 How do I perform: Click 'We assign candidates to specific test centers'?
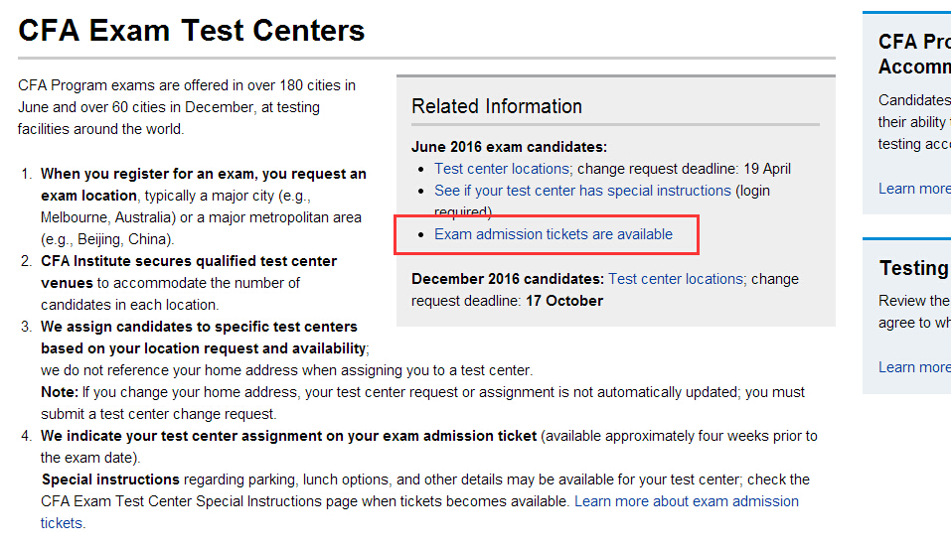(x=199, y=327)
